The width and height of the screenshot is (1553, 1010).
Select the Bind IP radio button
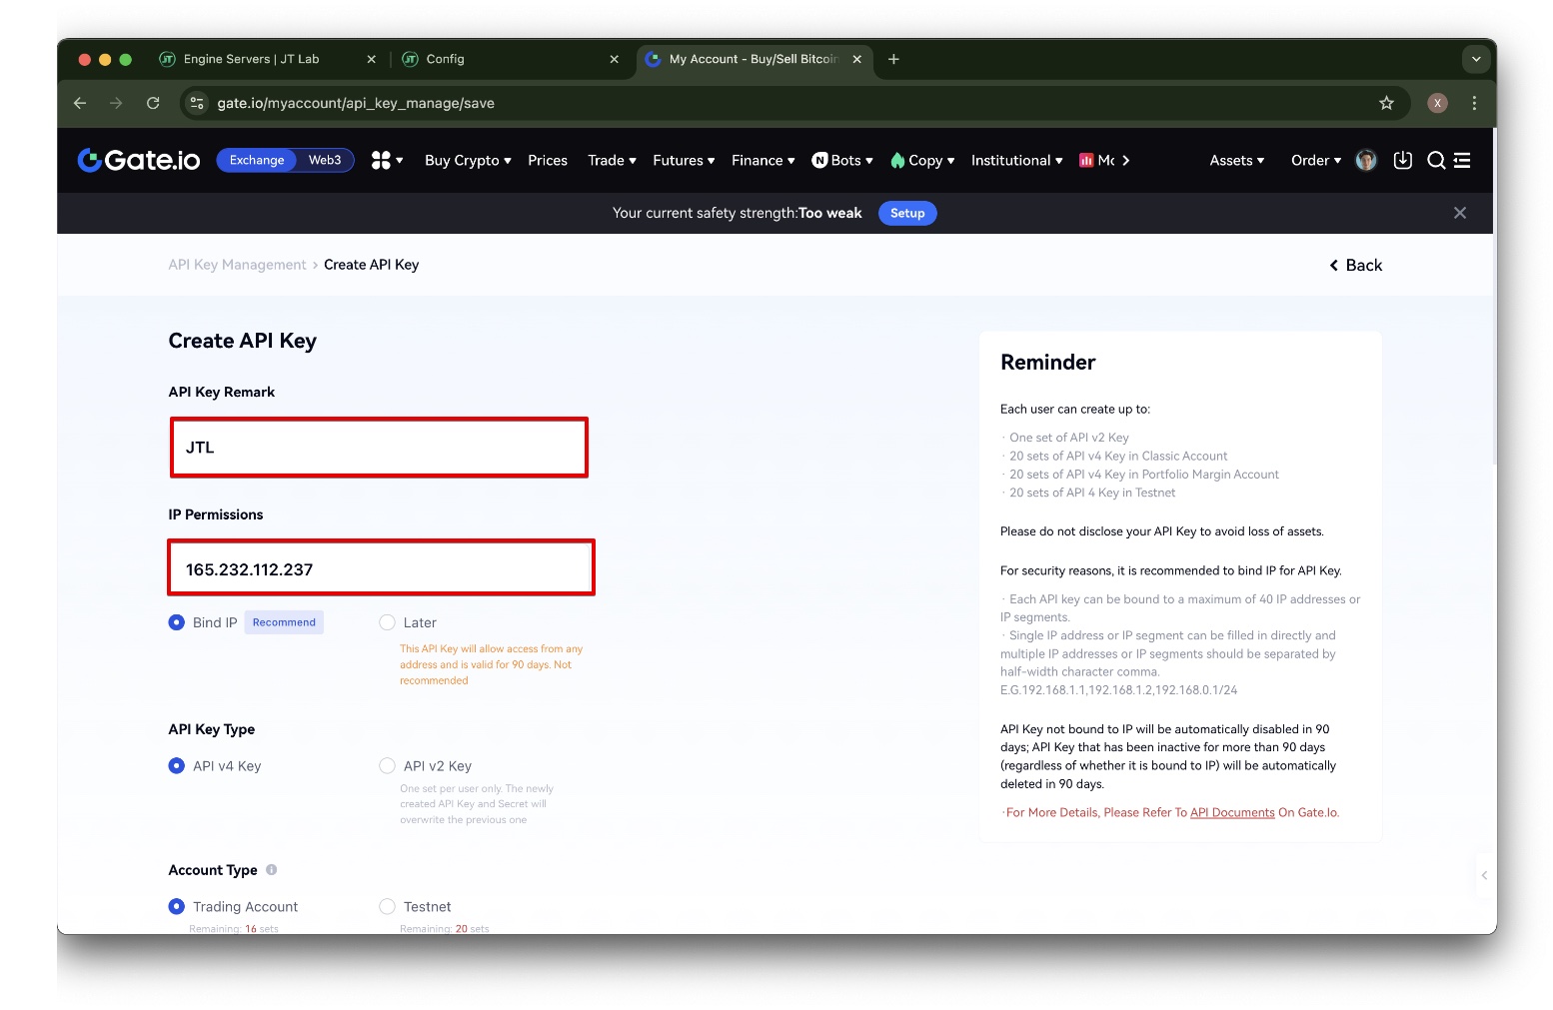(177, 622)
